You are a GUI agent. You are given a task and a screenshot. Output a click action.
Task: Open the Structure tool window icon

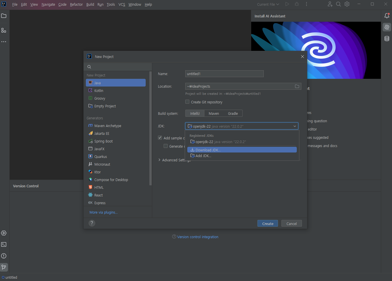pyautogui.click(x=4, y=30)
